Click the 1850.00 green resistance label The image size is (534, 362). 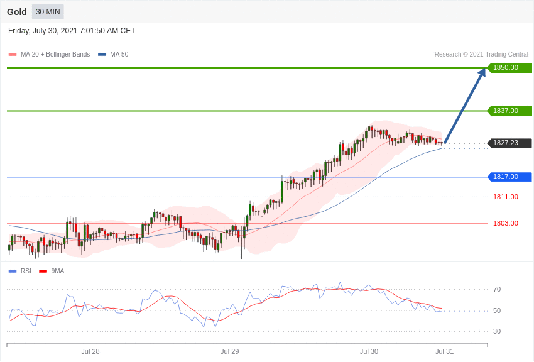click(x=510, y=67)
